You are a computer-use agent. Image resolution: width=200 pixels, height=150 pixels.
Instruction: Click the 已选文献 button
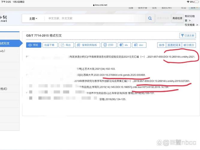click(x=187, y=35)
